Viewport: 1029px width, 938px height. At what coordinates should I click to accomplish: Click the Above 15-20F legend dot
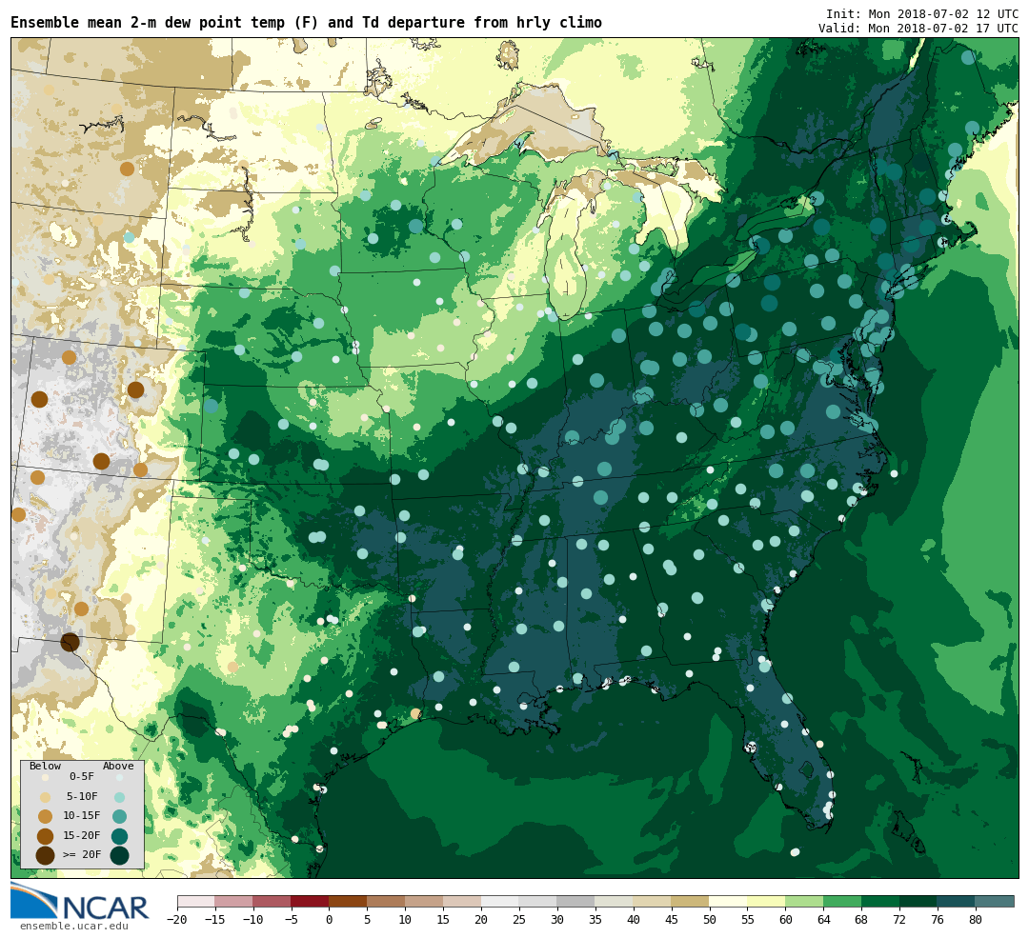tap(119, 836)
